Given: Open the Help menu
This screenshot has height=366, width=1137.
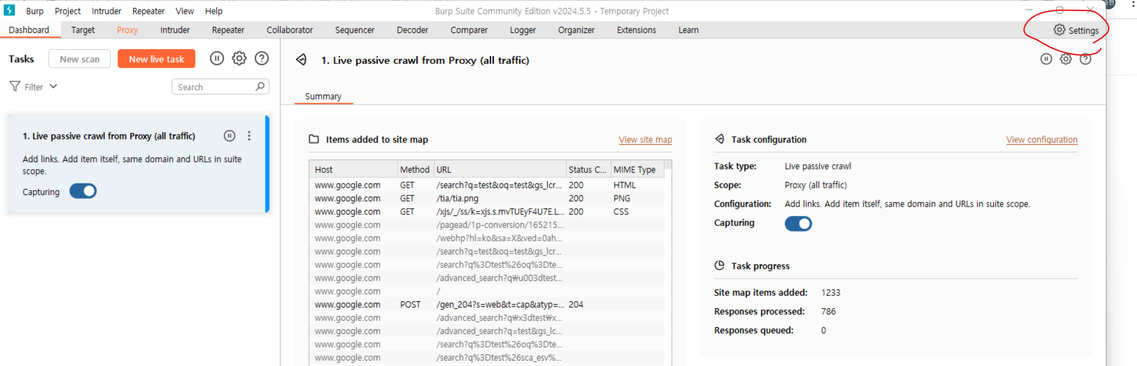Looking at the screenshot, I should pyautogui.click(x=214, y=11).
